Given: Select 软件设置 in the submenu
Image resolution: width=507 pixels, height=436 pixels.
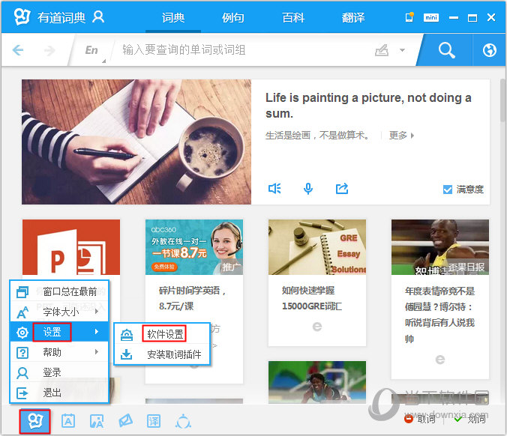Looking at the screenshot, I should (165, 334).
